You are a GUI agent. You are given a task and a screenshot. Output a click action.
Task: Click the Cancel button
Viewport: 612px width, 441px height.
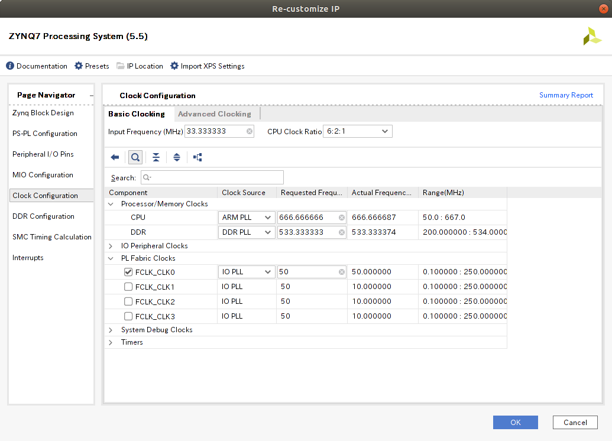point(575,422)
